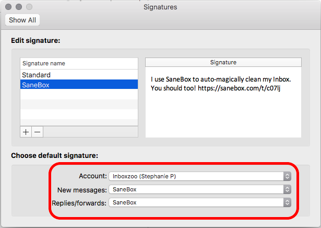Click the Show All button

click(21, 20)
